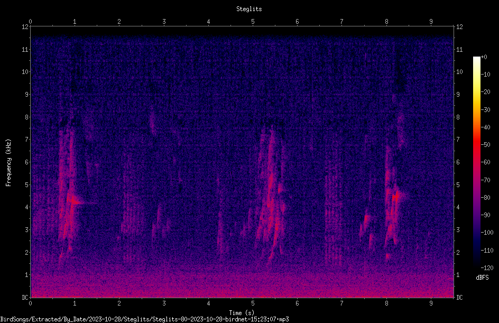The width and height of the screenshot is (499, 323).
Task: Click the dBFS label under the color scale
Action: [482, 278]
